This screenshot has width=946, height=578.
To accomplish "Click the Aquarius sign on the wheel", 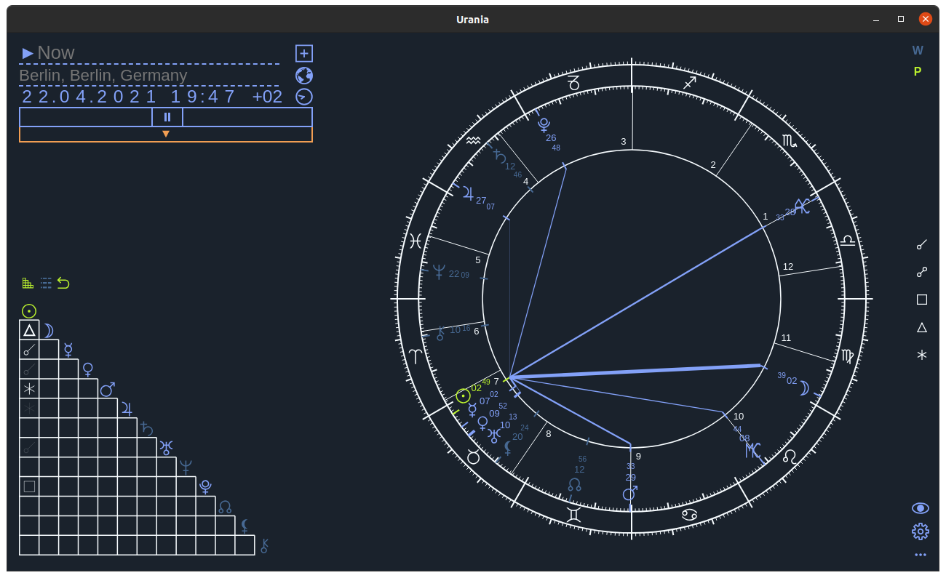I will tap(474, 140).
